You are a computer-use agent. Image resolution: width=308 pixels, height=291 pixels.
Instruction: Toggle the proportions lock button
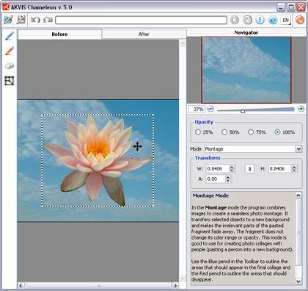pyautogui.click(x=249, y=169)
